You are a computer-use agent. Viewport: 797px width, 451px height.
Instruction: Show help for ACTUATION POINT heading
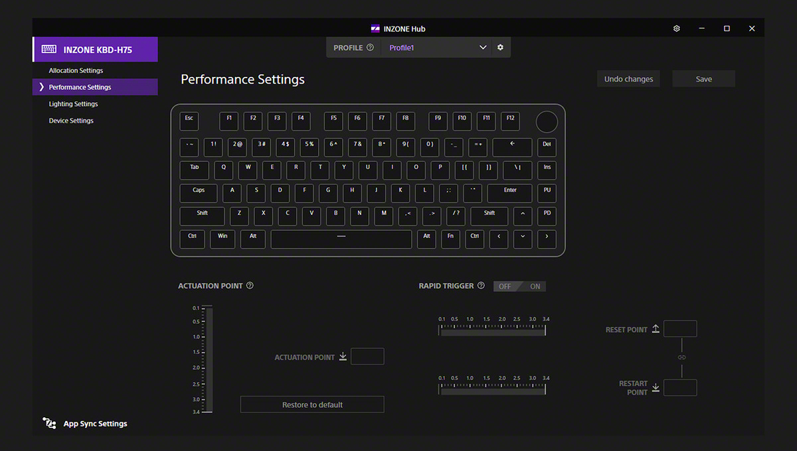pos(250,286)
